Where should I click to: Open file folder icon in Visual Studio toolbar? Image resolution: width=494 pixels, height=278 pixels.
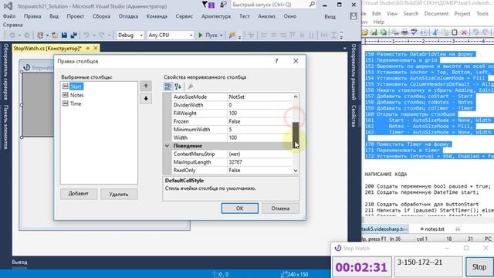point(55,35)
